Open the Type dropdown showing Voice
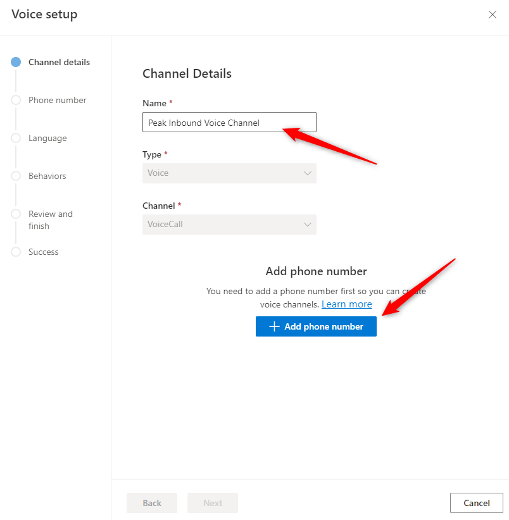 pos(229,173)
